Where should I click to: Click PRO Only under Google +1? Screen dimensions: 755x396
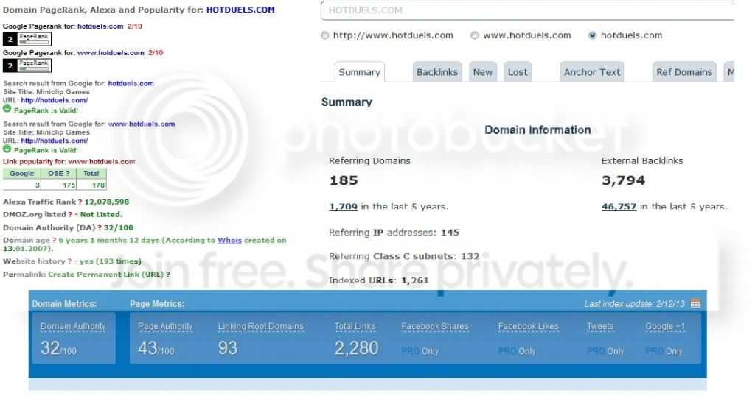click(x=664, y=351)
